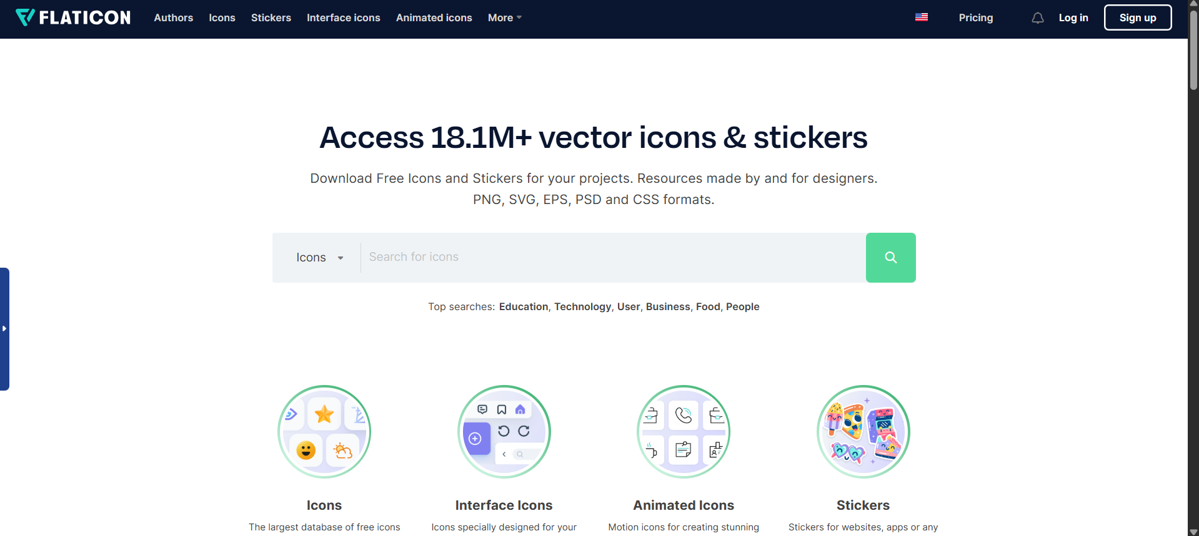Open the Pricing page
This screenshot has height=536, width=1199.
(976, 17)
